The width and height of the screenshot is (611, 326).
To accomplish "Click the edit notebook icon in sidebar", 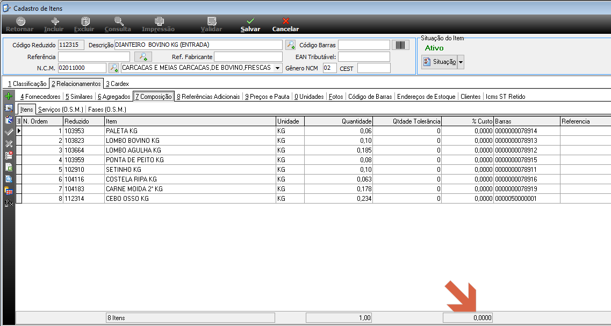I will point(8,108).
